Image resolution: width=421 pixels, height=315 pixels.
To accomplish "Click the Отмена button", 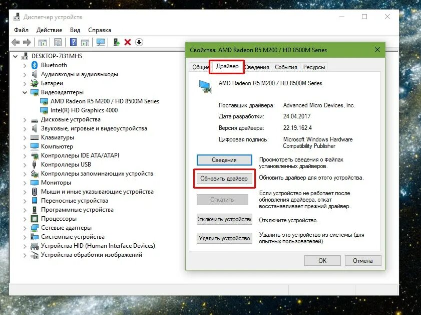I will pyautogui.click(x=363, y=260).
